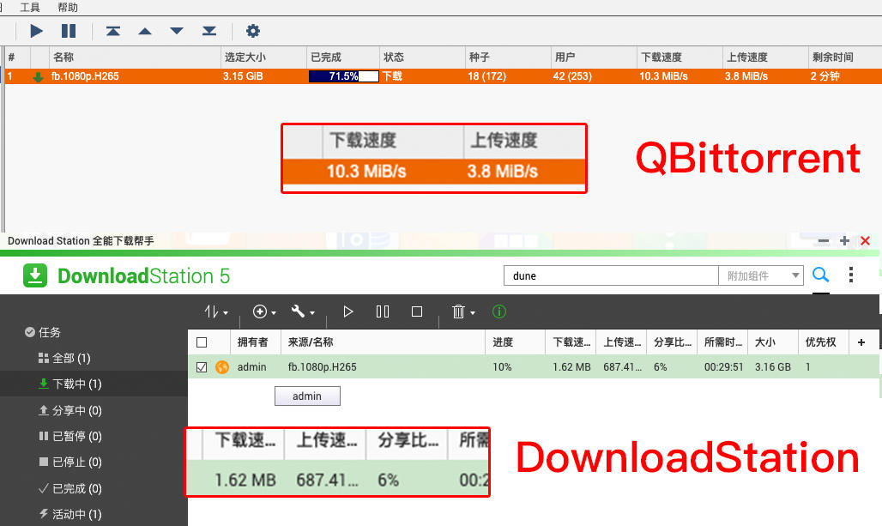Screen dimensions: 882x526
Task: Toggle the select-all header checkbox
Action: pyautogui.click(x=202, y=342)
